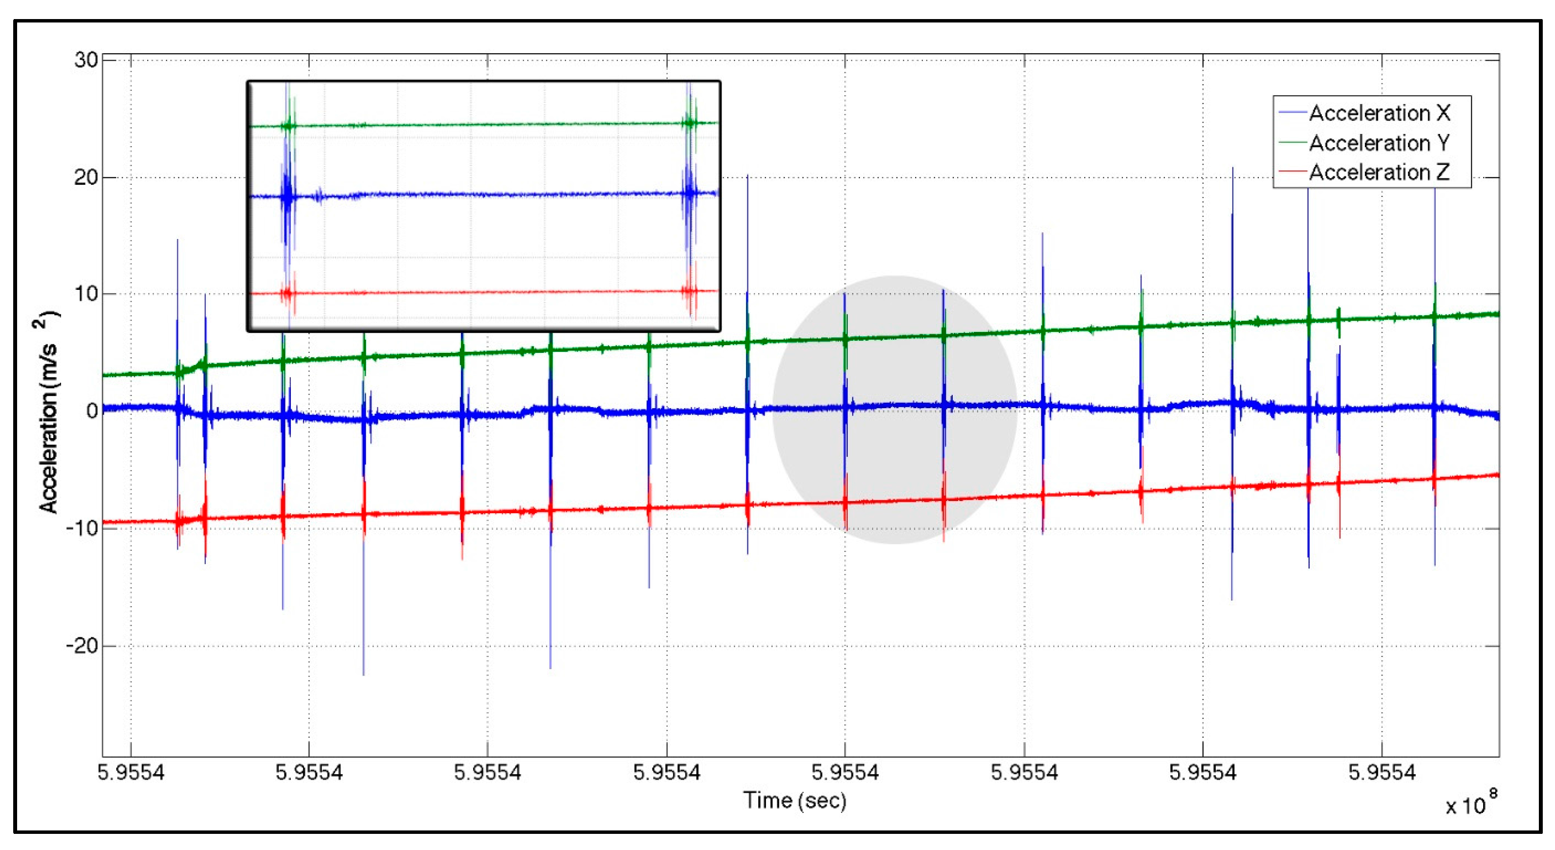The image size is (1555, 850).
Task: Click the -10 tick label on y-axis
Action: [x=82, y=529]
